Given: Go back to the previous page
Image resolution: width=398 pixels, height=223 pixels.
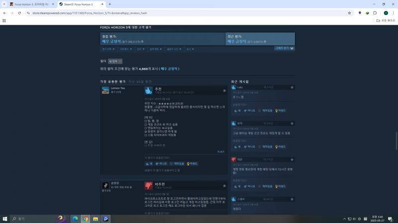Looking at the screenshot, I should click(4, 13).
